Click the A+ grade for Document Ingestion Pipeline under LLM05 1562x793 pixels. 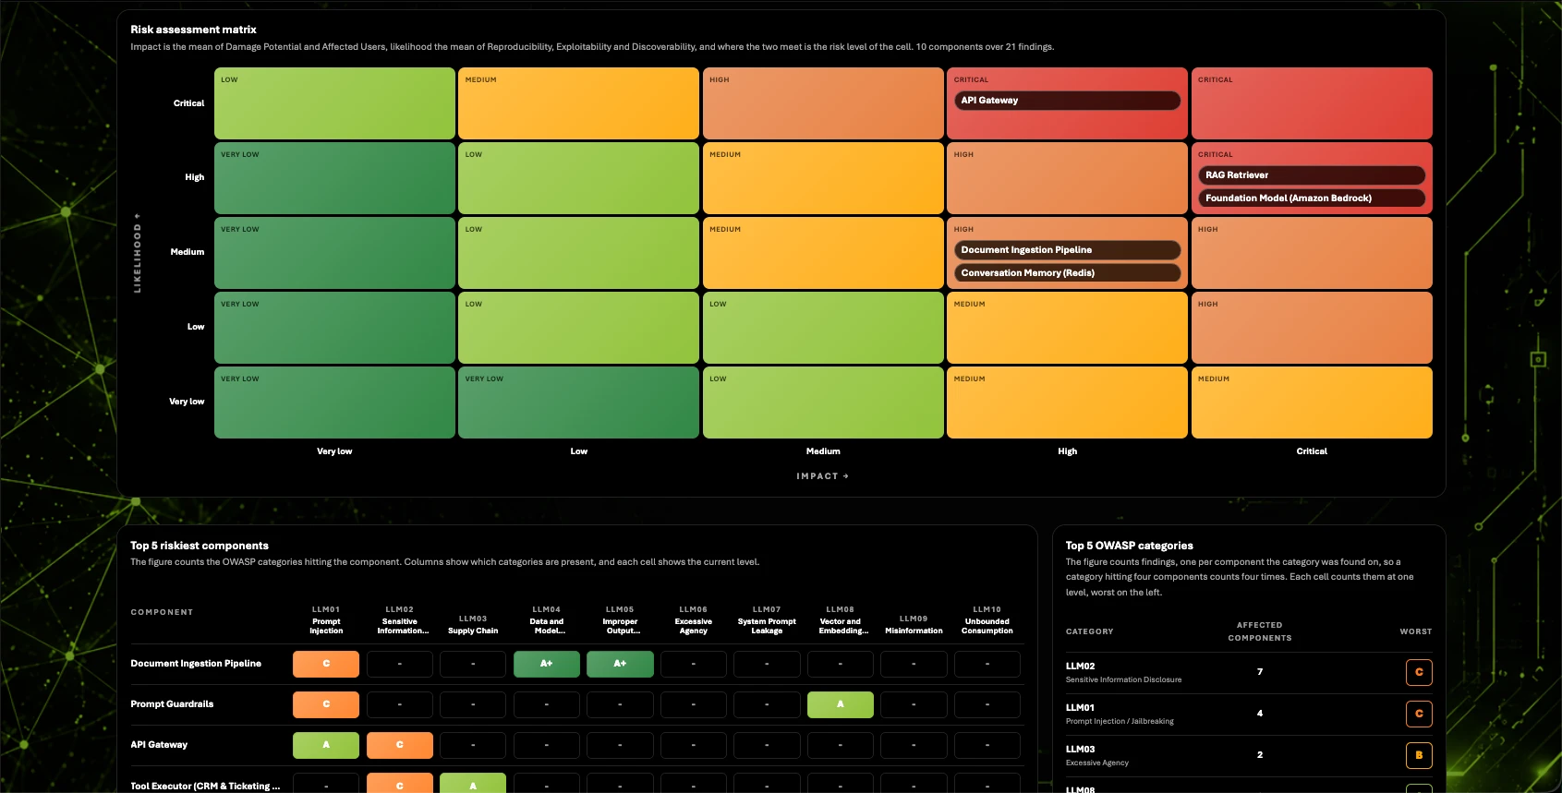[620, 664]
